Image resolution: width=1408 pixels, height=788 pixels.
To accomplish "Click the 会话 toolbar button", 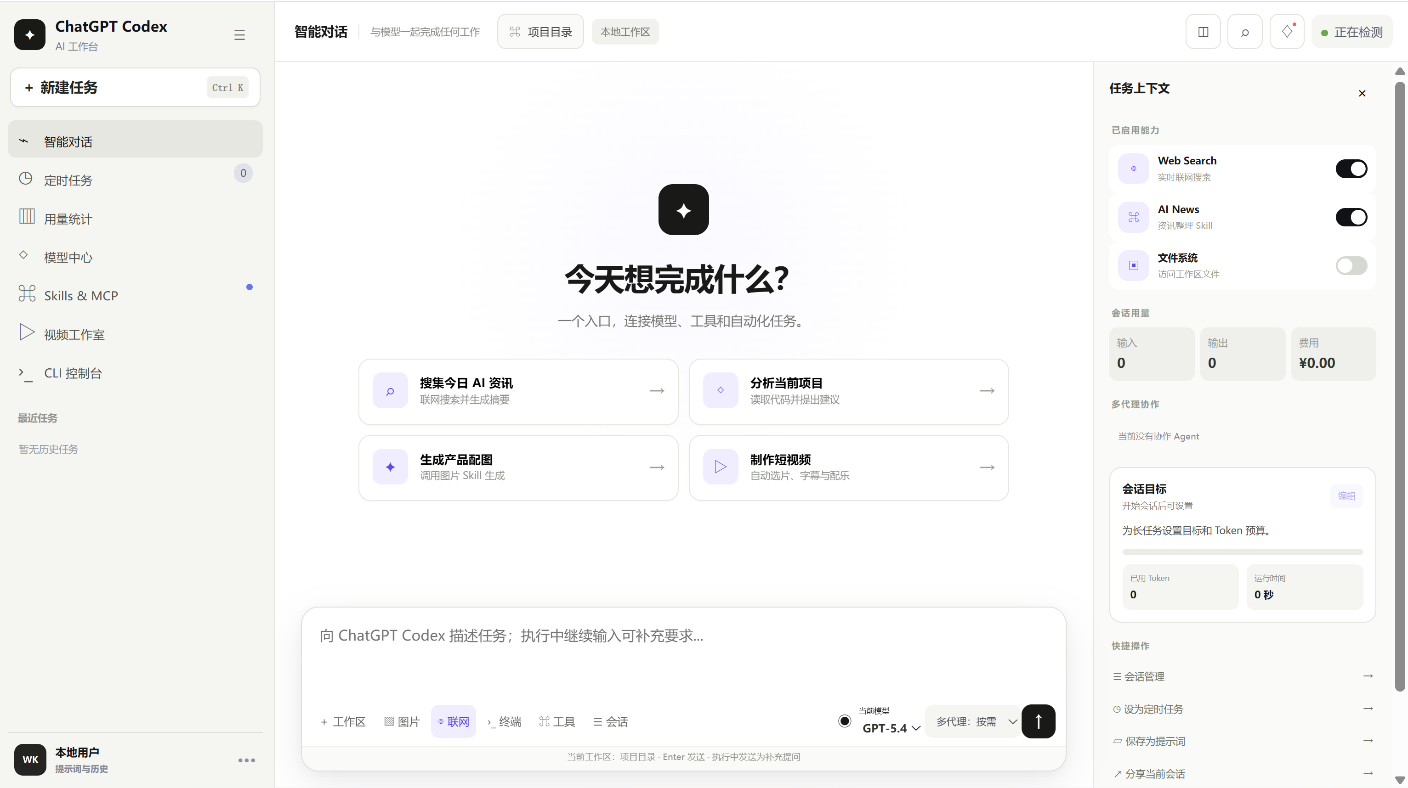I will click(611, 722).
